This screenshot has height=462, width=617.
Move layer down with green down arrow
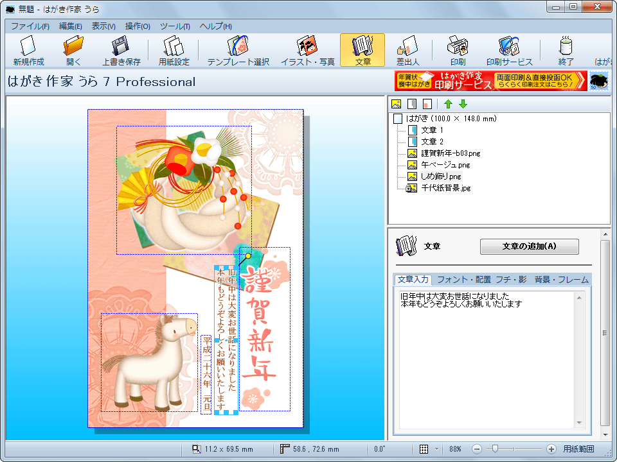tap(463, 104)
